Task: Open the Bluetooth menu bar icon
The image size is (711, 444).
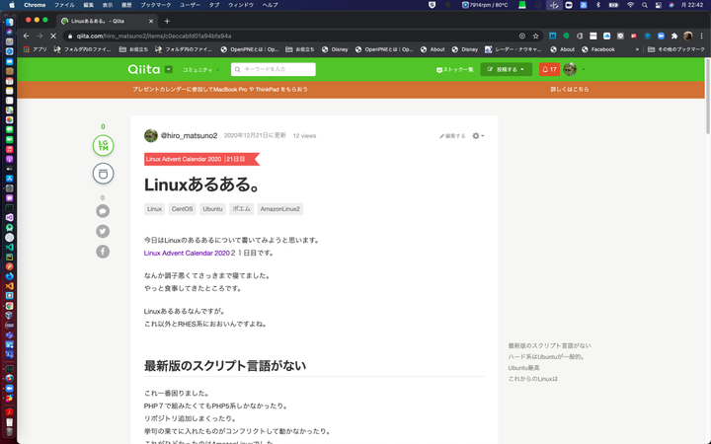Action: point(598,5)
